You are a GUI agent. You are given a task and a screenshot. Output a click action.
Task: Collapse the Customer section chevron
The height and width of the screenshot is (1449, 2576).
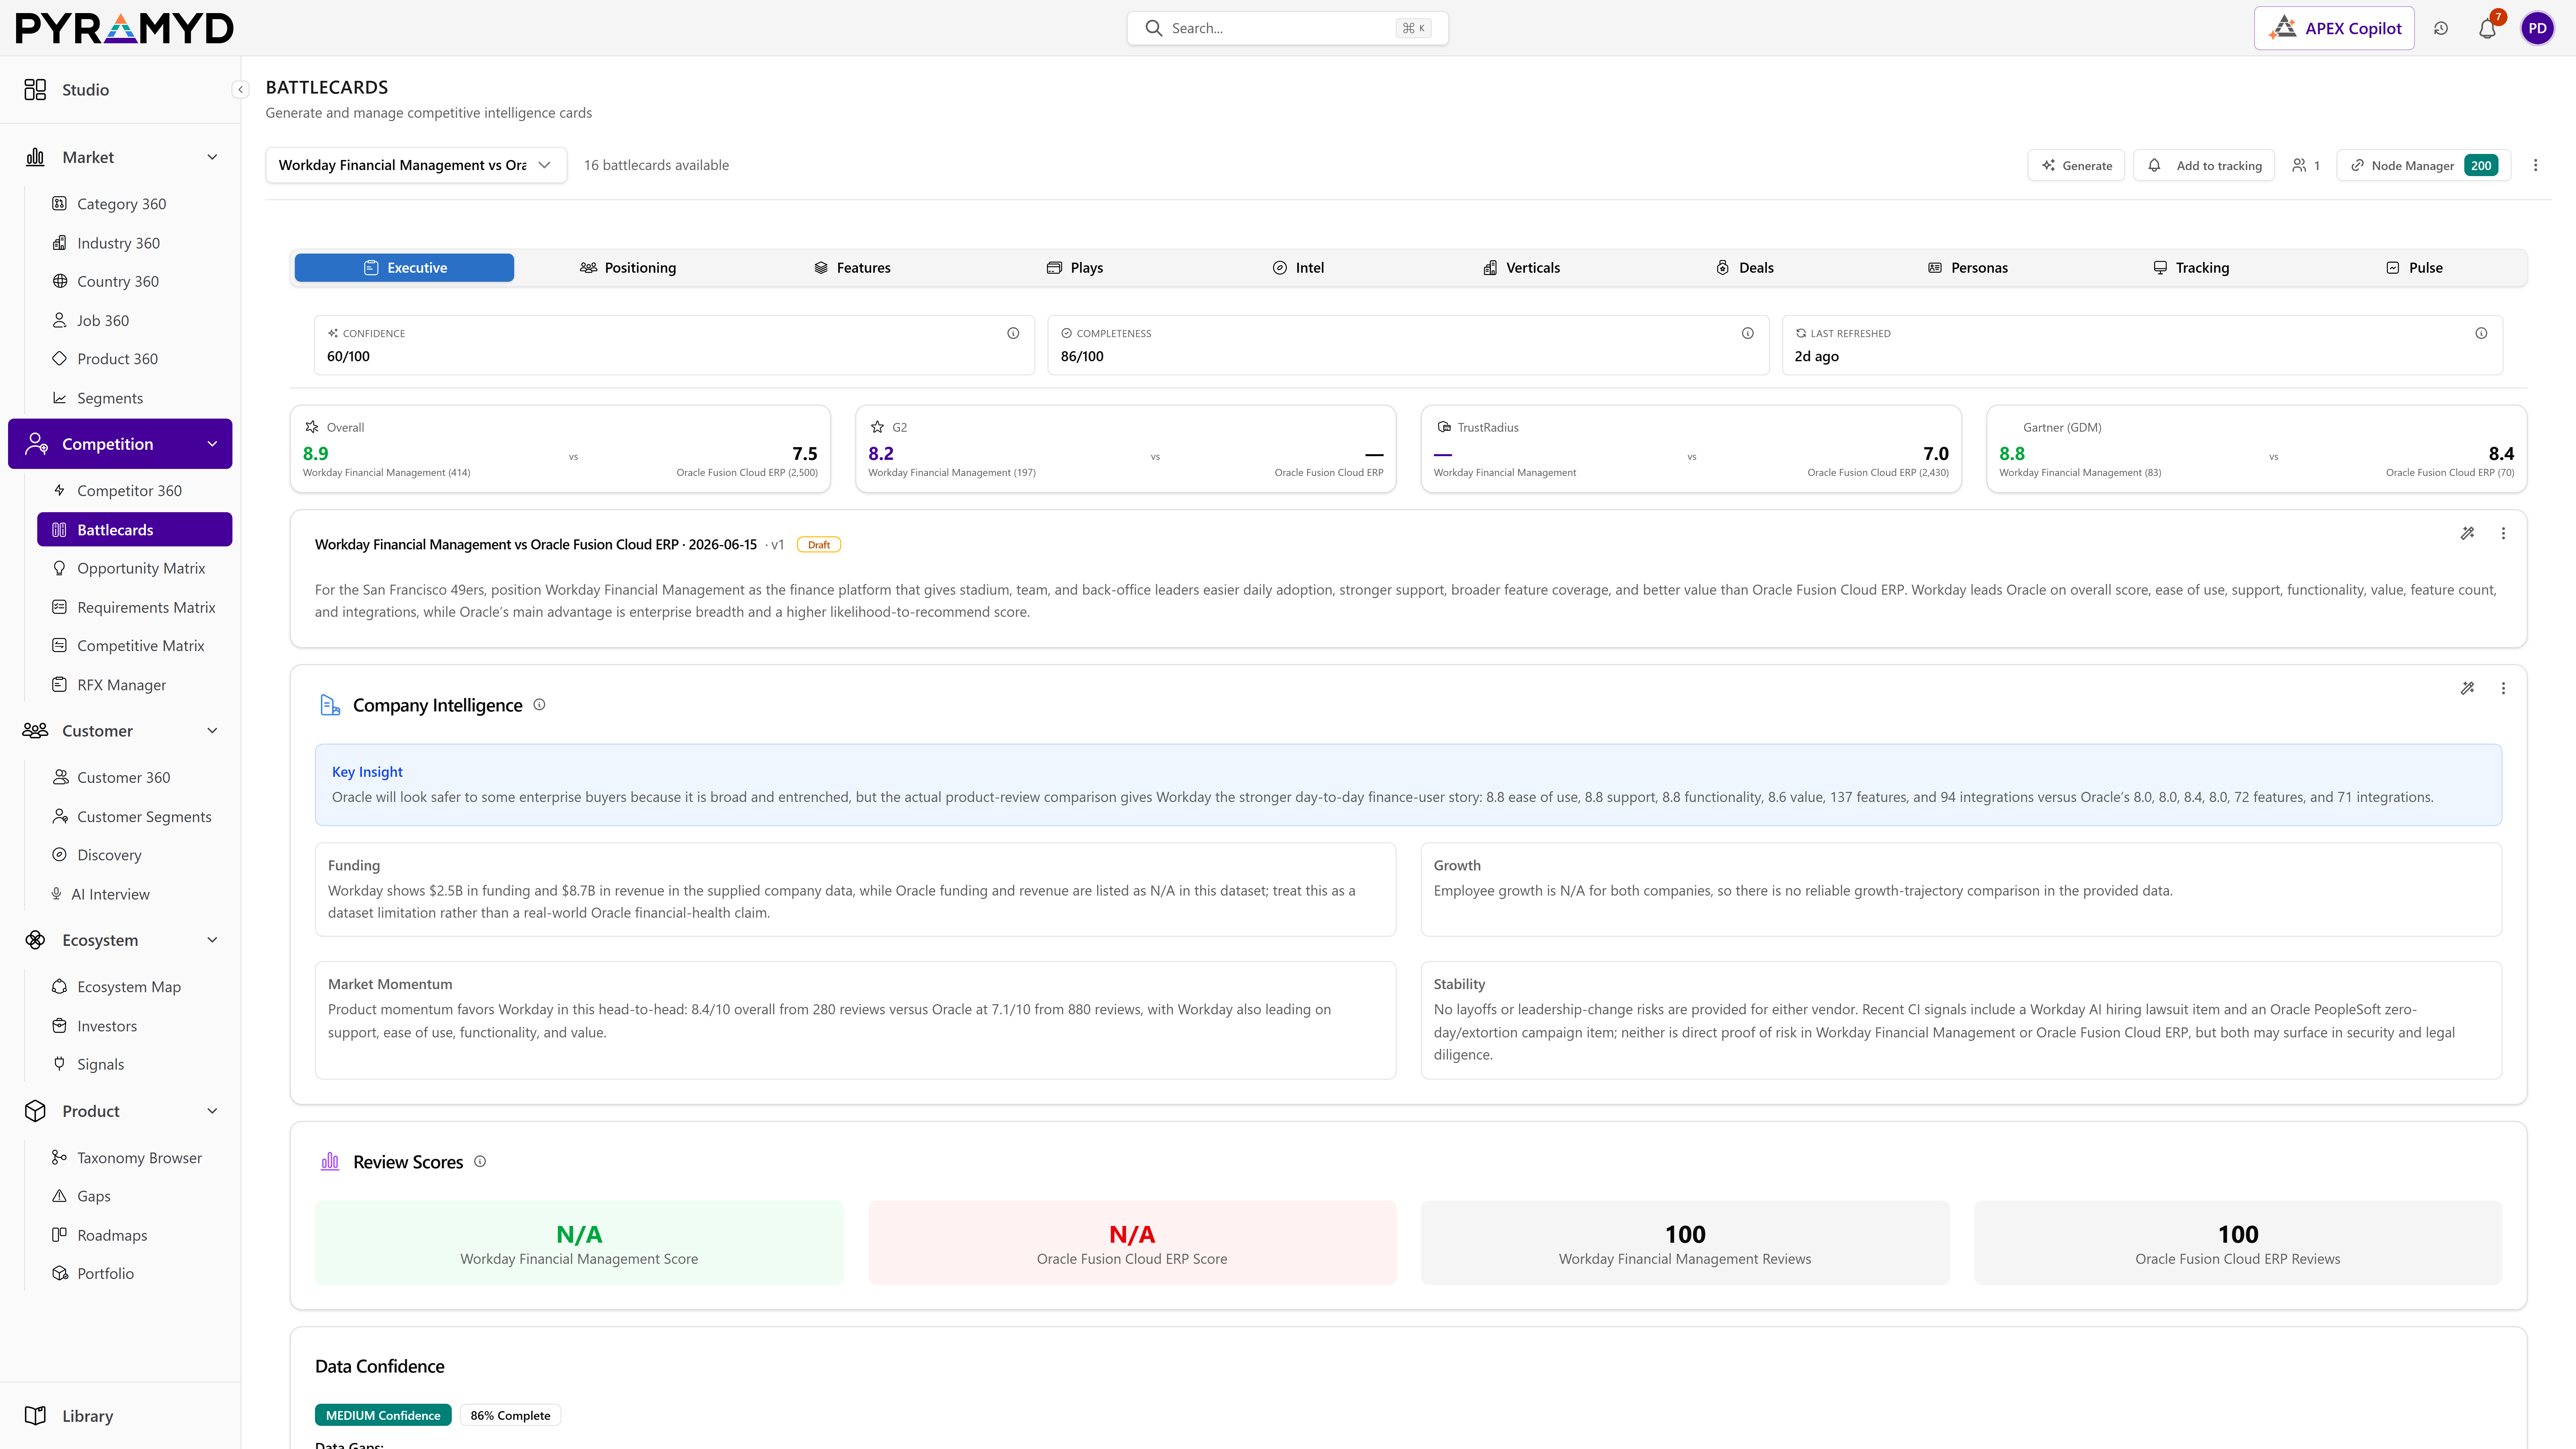click(x=212, y=731)
